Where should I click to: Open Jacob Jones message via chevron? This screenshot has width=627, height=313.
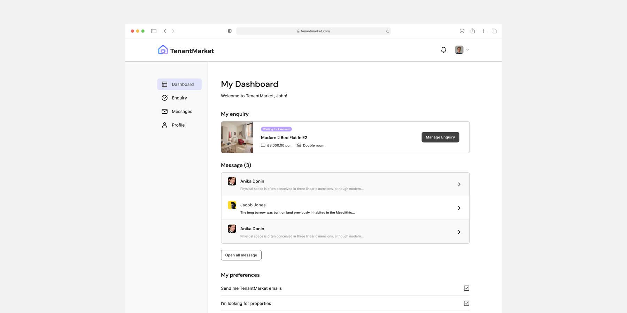click(459, 208)
